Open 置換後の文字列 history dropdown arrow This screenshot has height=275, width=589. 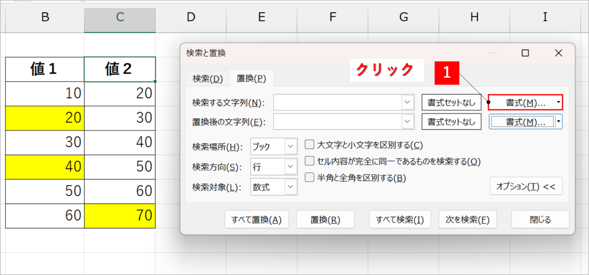408,122
